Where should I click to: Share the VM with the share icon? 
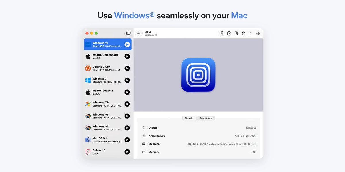(244, 33)
